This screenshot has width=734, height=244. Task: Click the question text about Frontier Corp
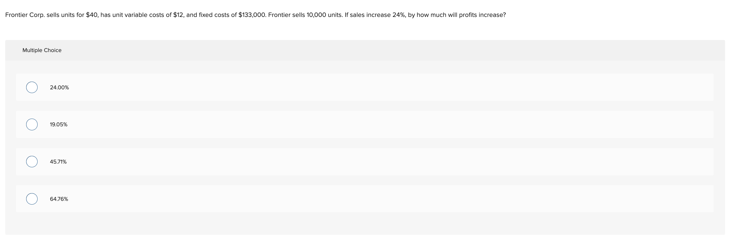pos(255,14)
